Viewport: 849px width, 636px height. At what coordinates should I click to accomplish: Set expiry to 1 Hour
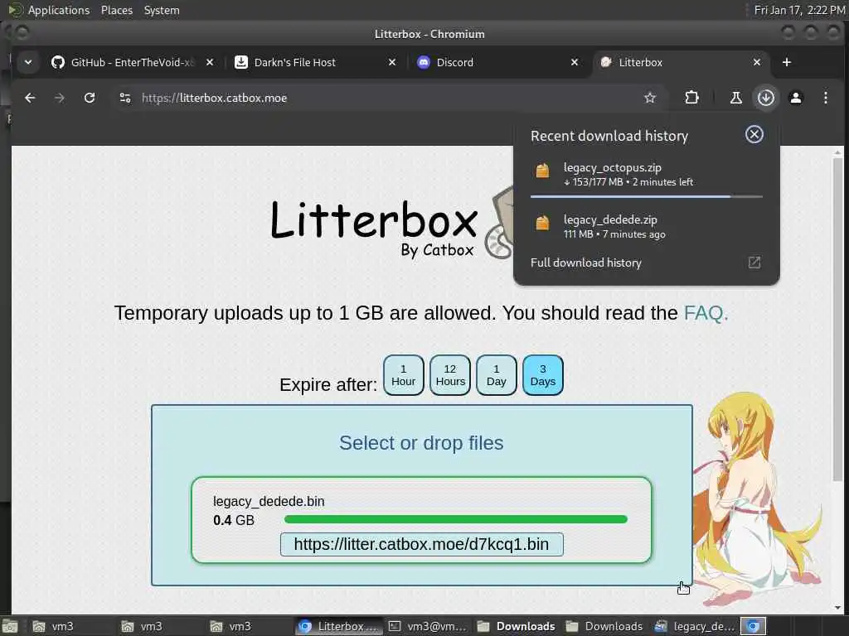404,375
